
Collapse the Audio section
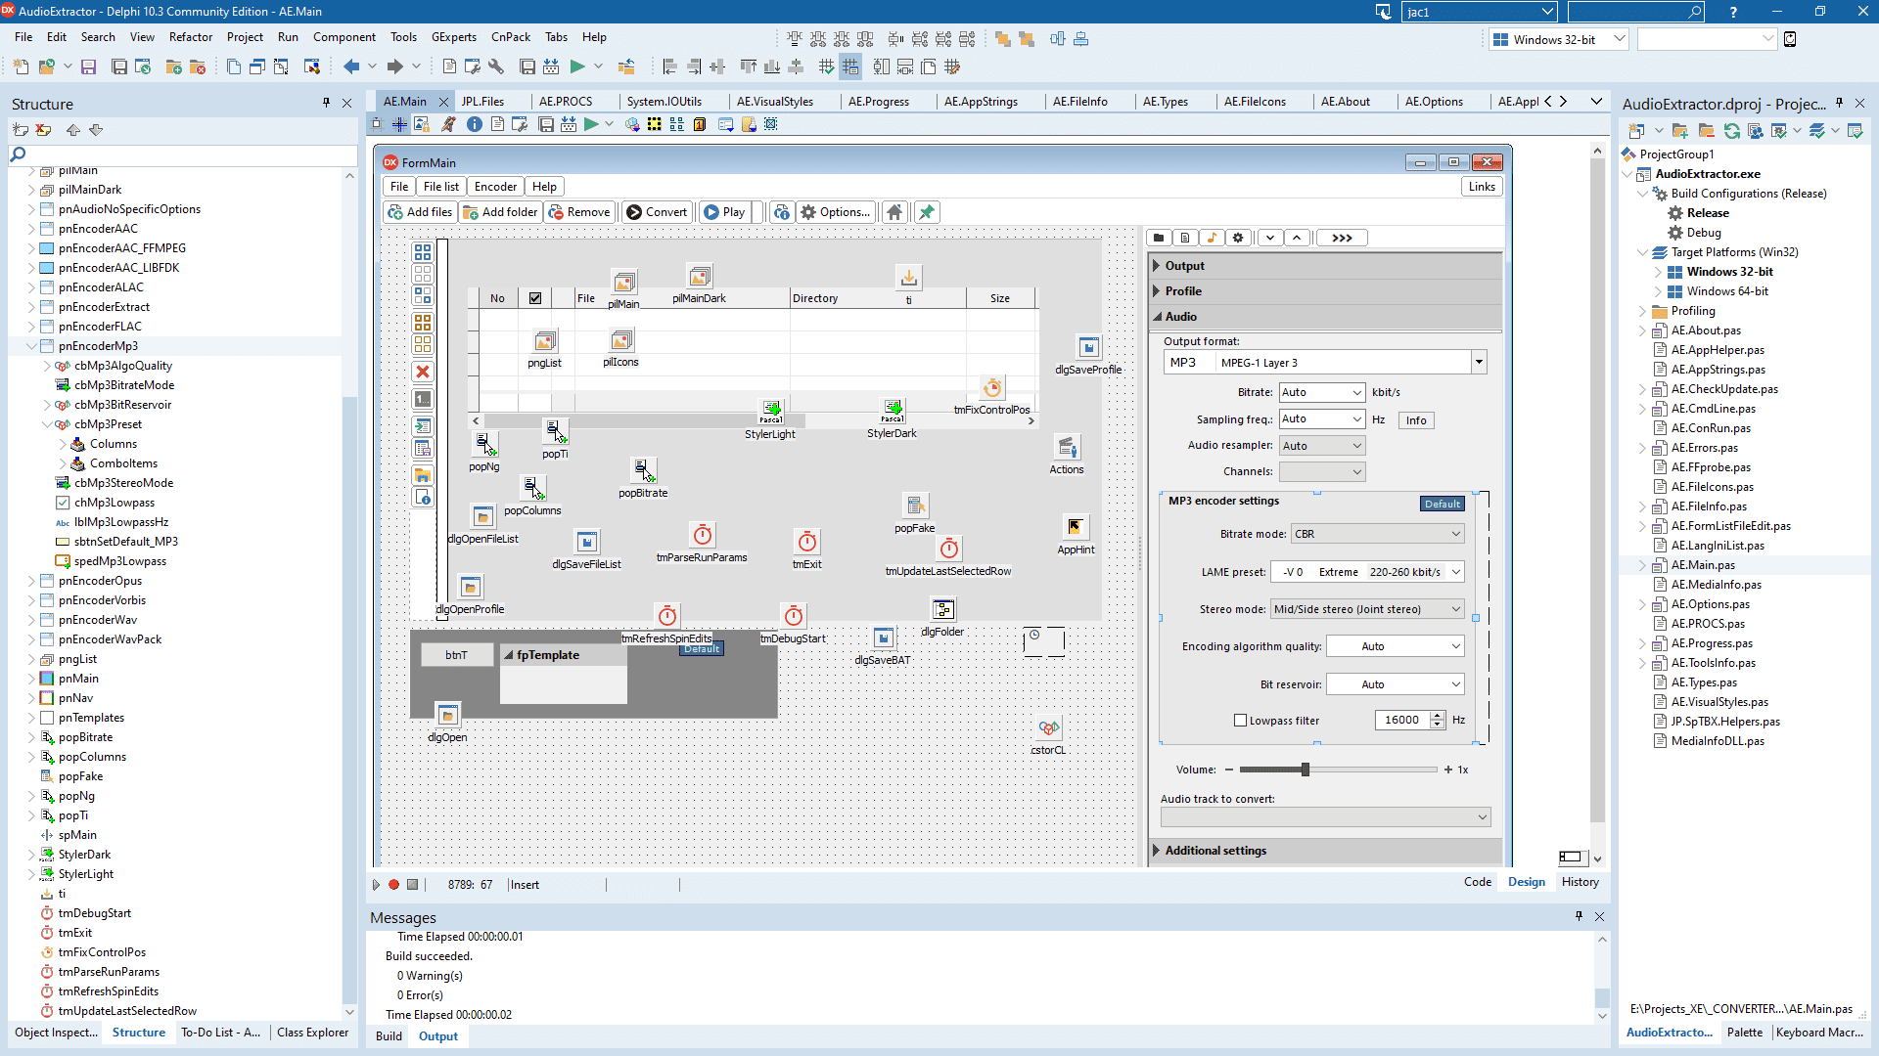(x=1157, y=317)
